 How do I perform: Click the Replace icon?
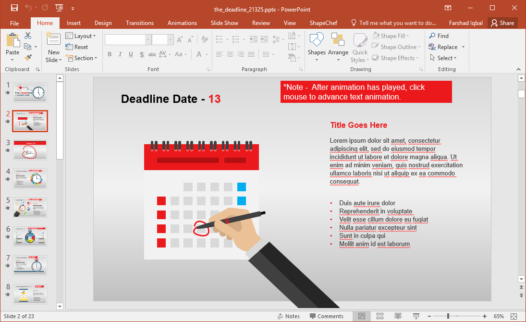(443, 47)
